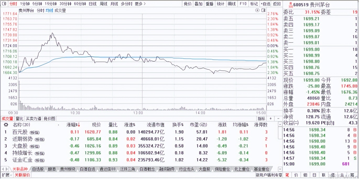Switch to daily data via the 日 icon
The height and width of the screenshot is (179, 359).
click(314, 175)
